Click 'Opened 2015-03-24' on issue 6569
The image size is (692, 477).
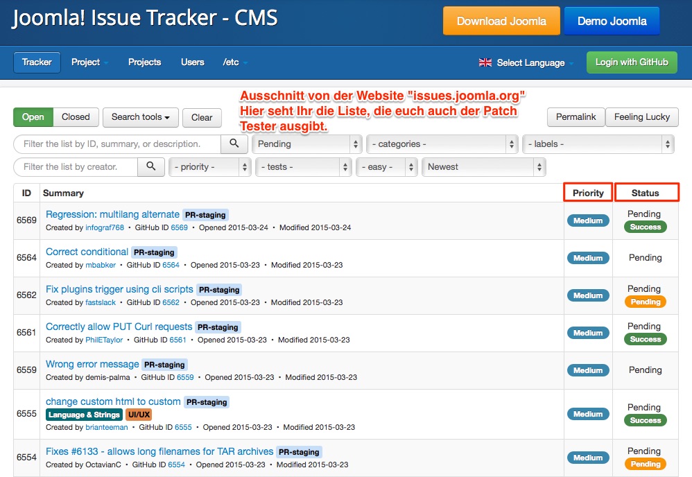click(x=234, y=227)
